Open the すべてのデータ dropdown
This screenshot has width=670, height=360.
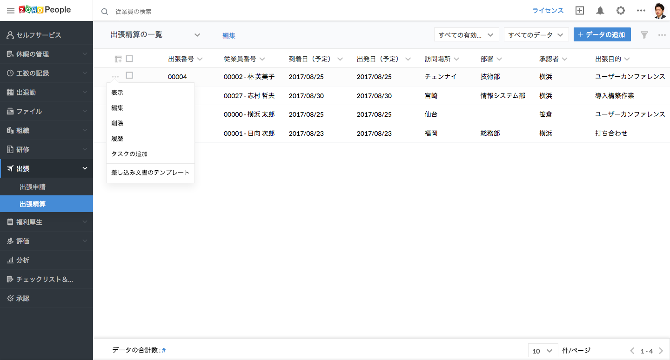pos(536,35)
